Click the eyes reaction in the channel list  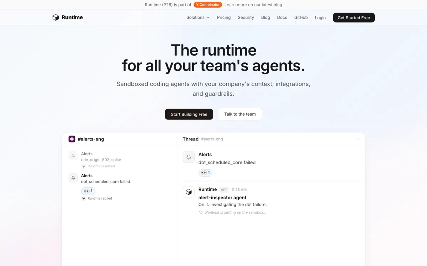88,191
